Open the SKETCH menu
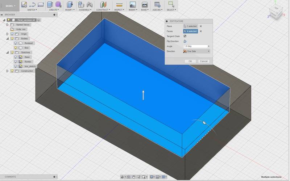This screenshot has height=181, width=290. click(x=32, y=10)
